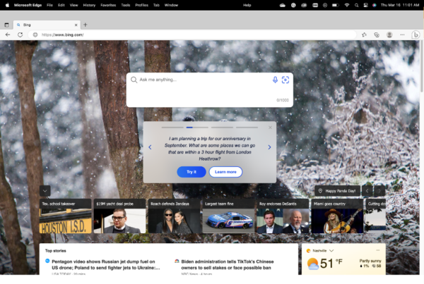424x284 pixels.
Task: Open the Window menu
Action: point(171,5)
